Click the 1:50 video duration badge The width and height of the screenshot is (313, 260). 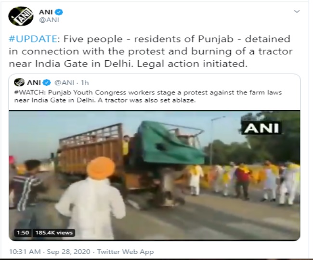(x=23, y=233)
